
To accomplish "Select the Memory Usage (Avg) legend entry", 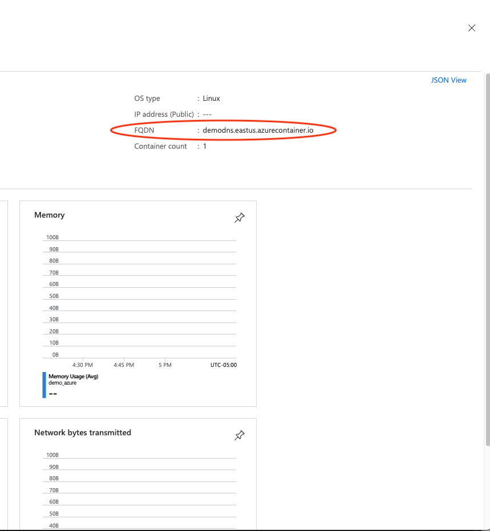I will [x=73, y=377].
